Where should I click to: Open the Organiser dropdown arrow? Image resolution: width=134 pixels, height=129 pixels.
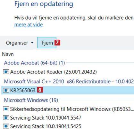pos(32,43)
